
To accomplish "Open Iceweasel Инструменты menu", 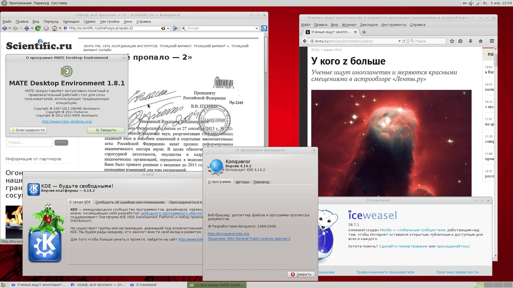I will (394, 25).
